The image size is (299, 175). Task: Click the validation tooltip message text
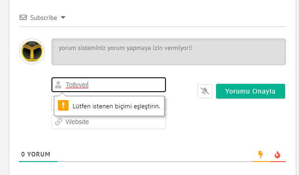coord(116,106)
